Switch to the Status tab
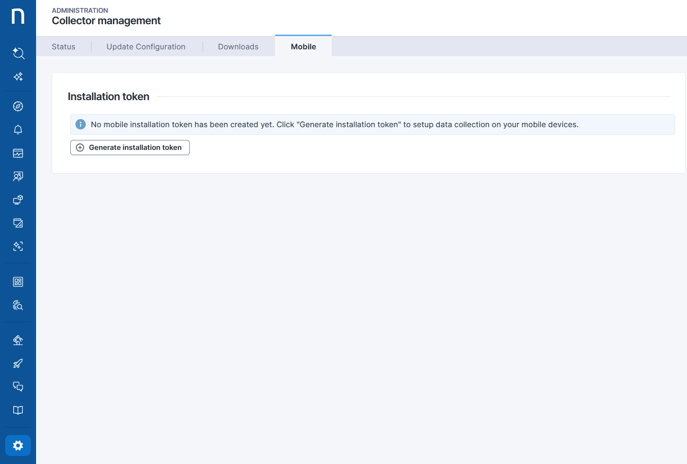The width and height of the screenshot is (687, 464). [64, 46]
